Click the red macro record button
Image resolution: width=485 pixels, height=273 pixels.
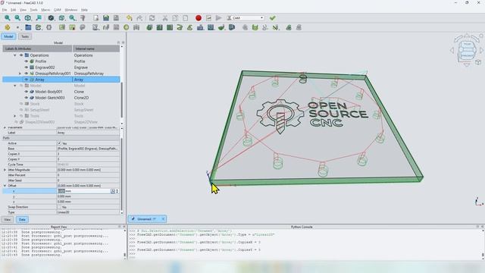tap(199, 18)
